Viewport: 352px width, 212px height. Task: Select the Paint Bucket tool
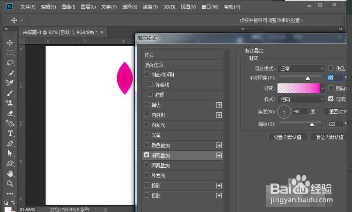pyautogui.click(x=10, y=123)
